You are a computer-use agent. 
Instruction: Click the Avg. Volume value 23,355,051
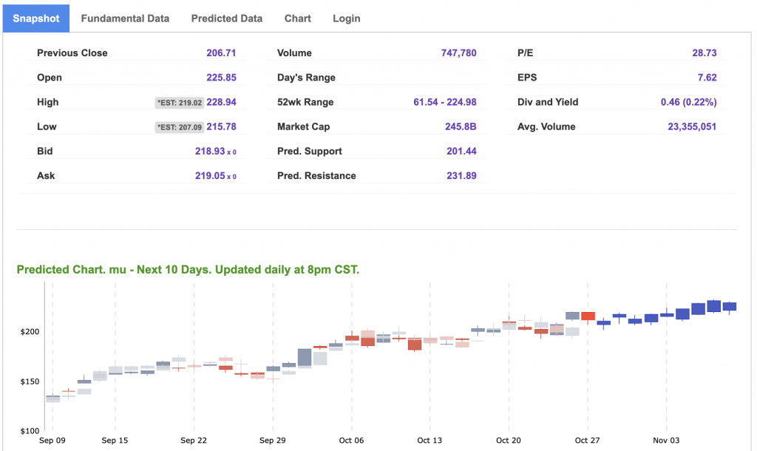click(x=691, y=126)
